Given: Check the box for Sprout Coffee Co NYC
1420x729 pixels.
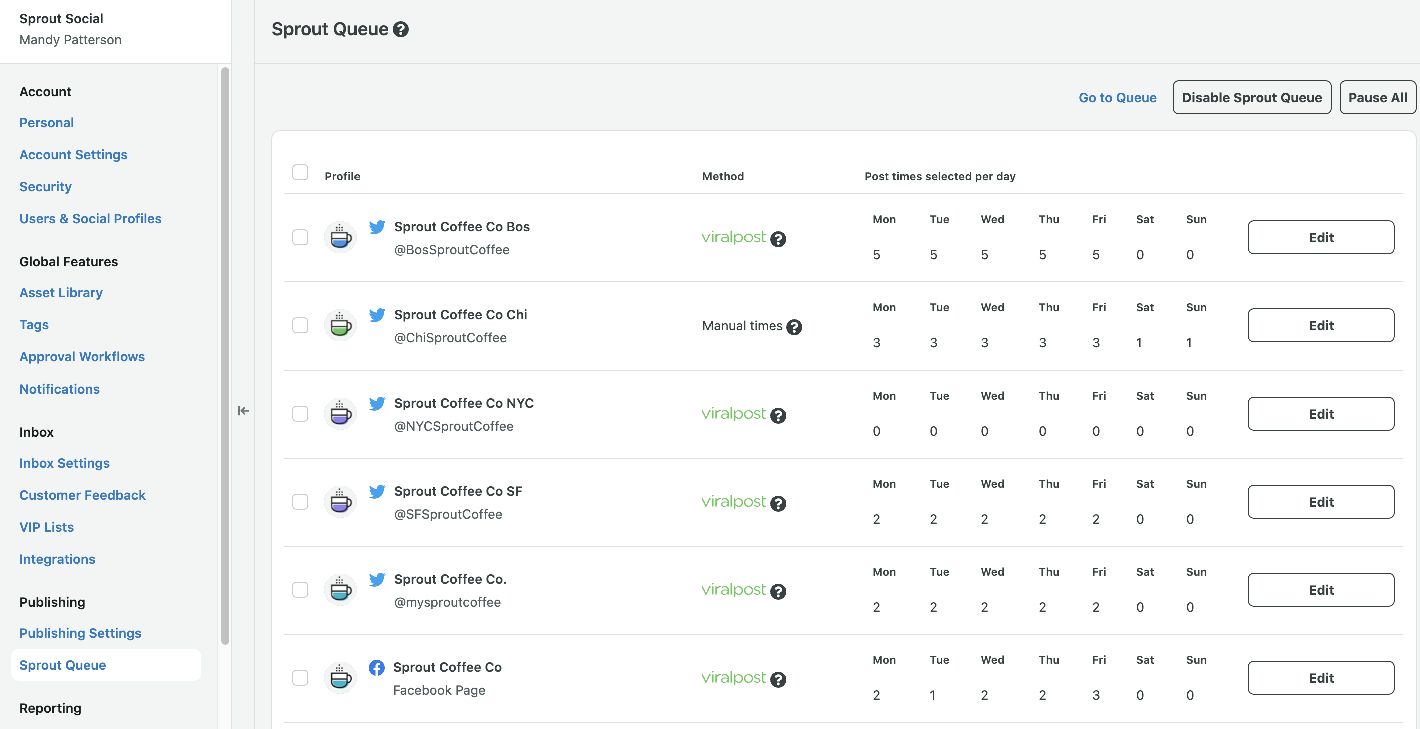Looking at the screenshot, I should pos(300,414).
